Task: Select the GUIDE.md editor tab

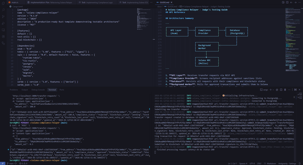Action: tap(164, 2)
